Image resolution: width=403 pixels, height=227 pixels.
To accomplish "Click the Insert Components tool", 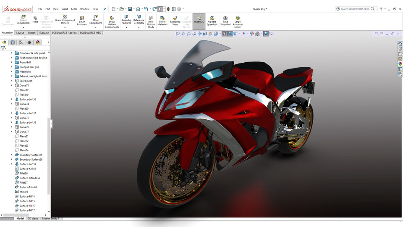I will [24, 20].
